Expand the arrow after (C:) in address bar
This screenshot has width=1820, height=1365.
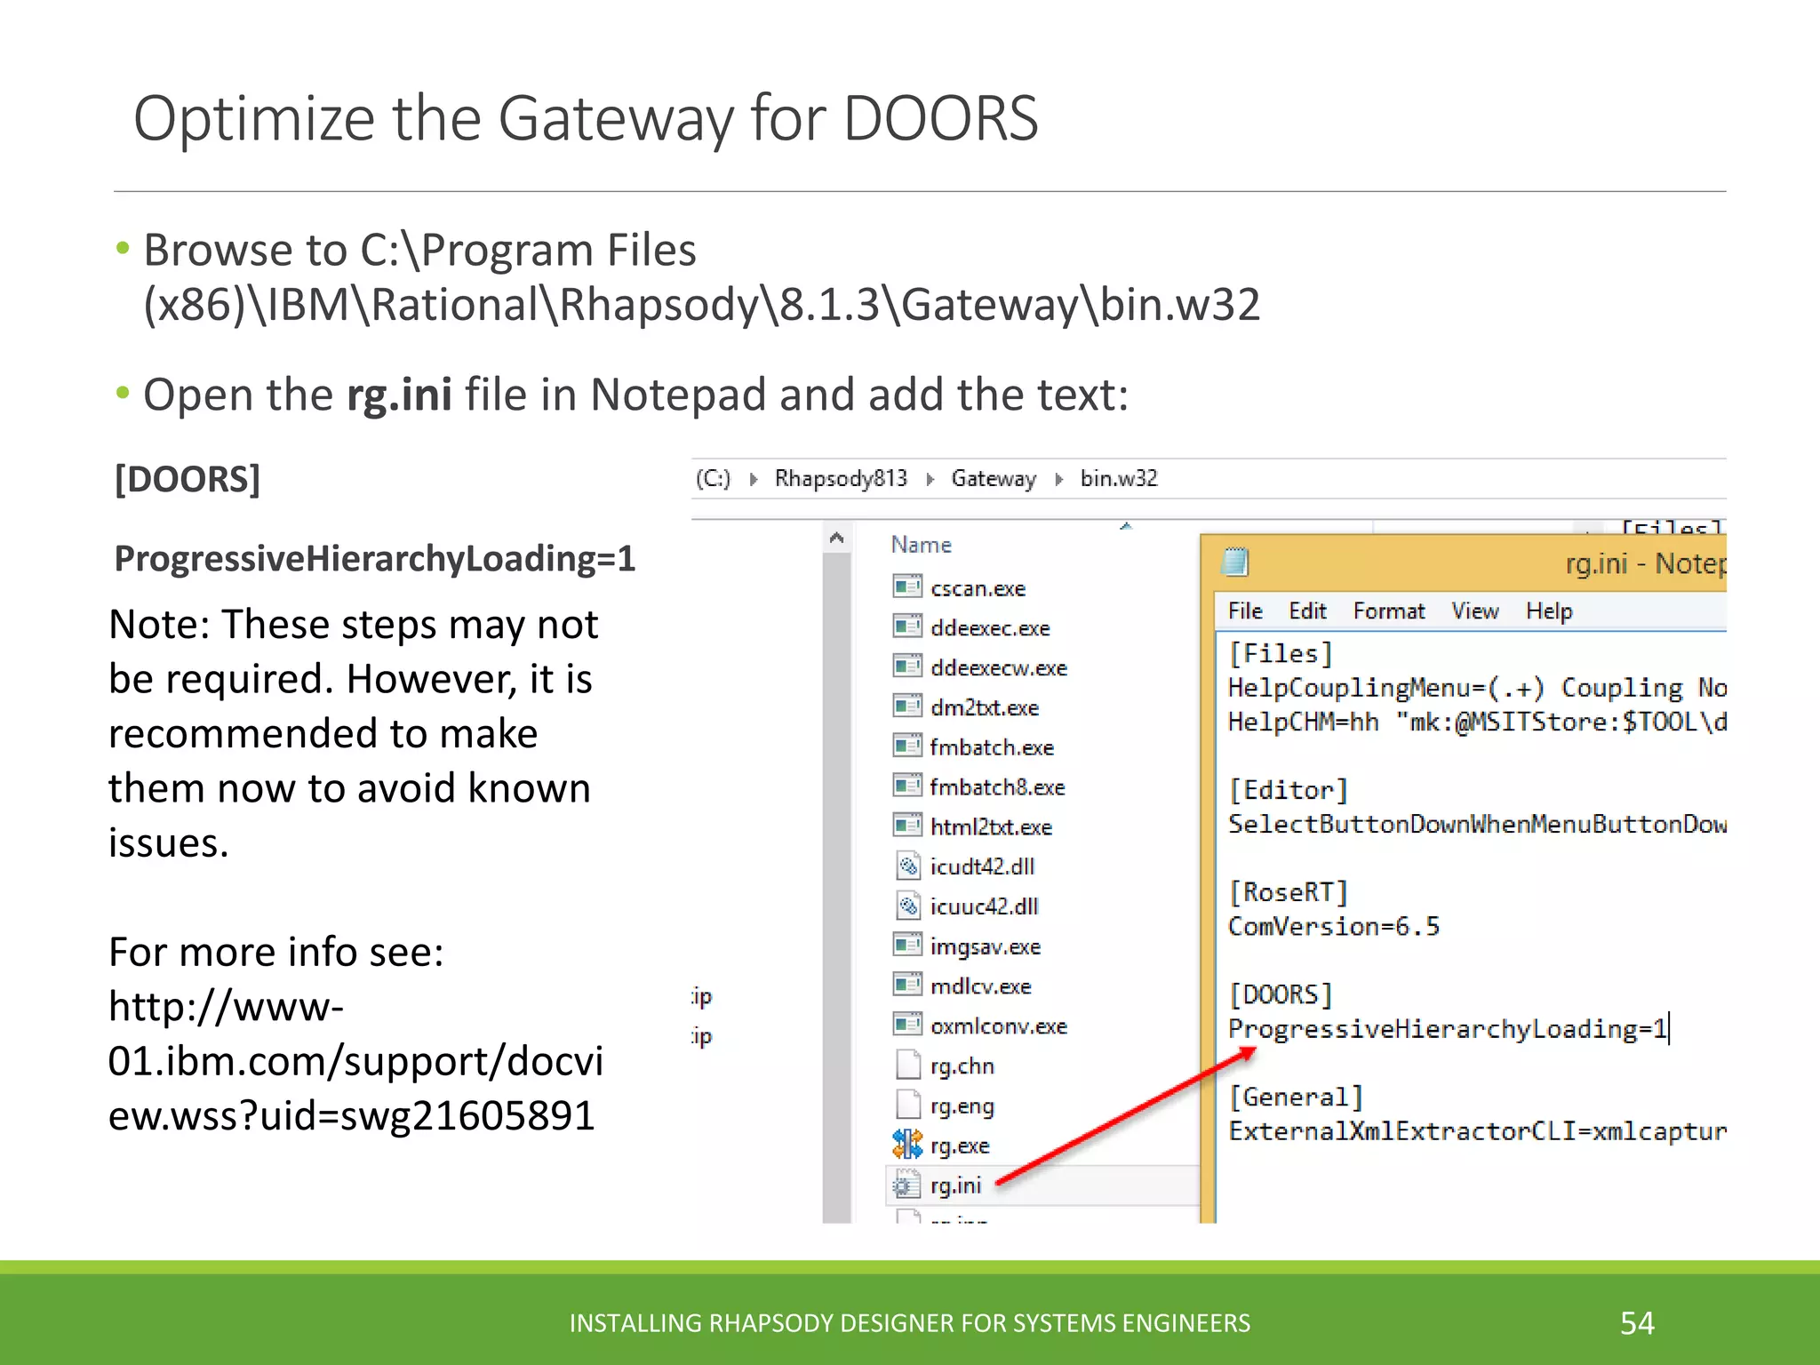[754, 480]
